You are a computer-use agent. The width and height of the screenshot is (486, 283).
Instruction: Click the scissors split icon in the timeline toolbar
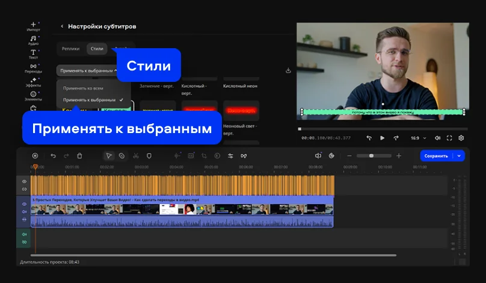pos(136,155)
